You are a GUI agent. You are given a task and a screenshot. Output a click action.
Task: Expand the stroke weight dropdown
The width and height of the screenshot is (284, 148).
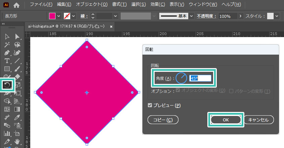116,16
